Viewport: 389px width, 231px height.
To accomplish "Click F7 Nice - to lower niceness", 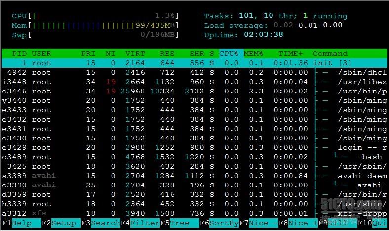I will tap(259, 223).
